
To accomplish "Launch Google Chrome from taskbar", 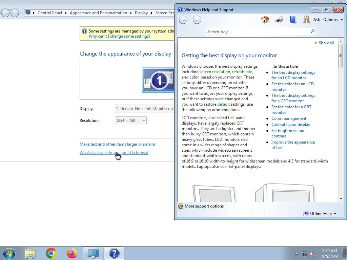I will pos(51,253).
